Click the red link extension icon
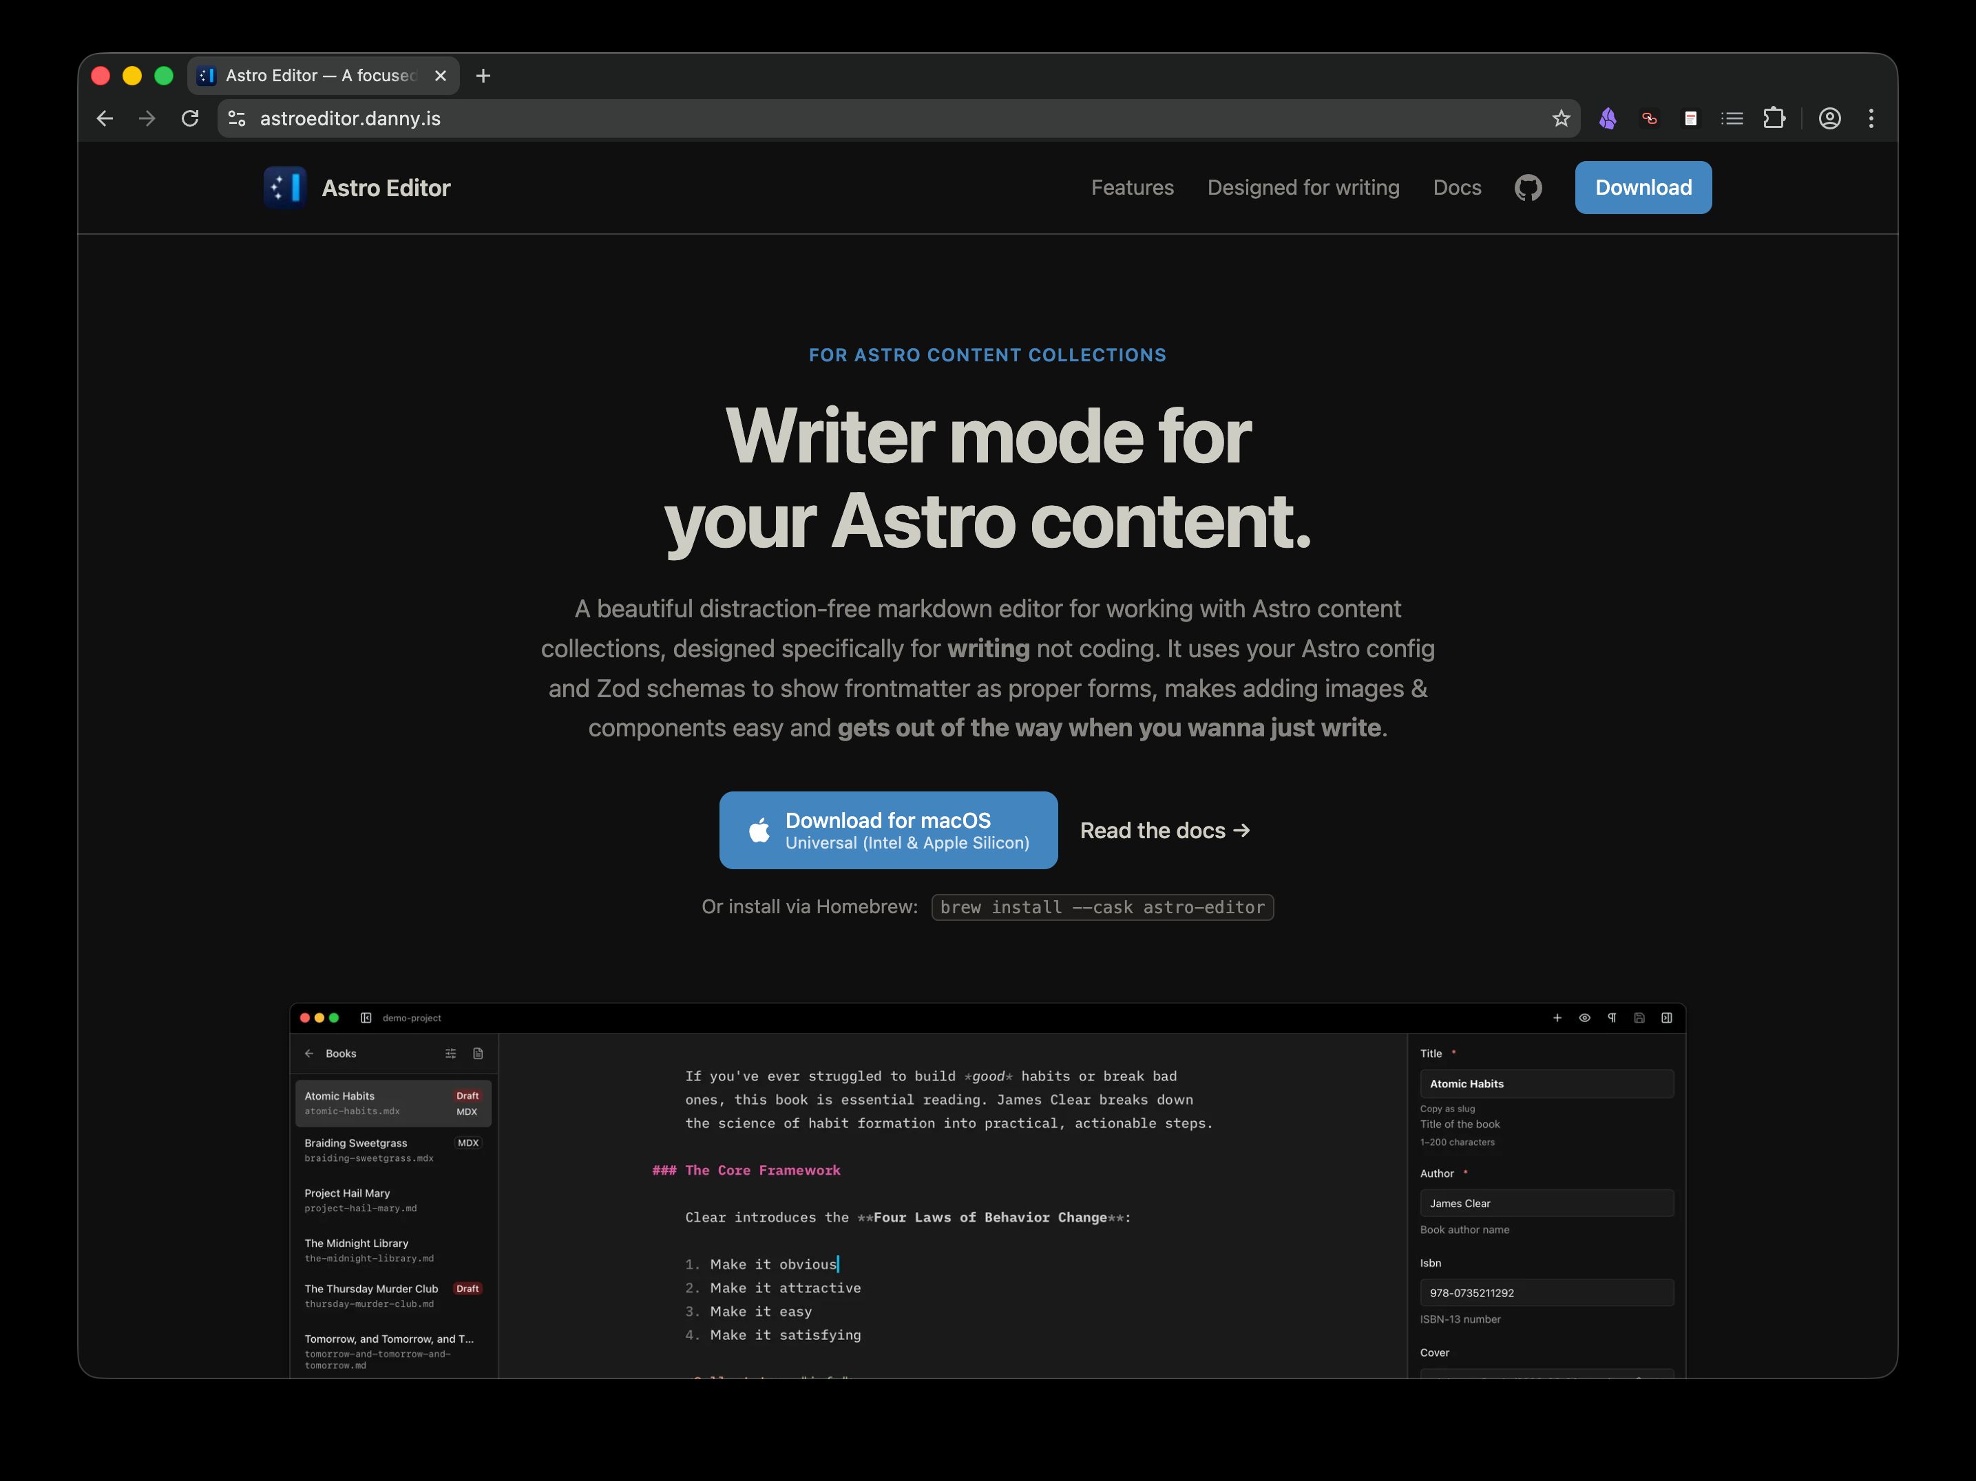The width and height of the screenshot is (1976, 1481). click(x=1649, y=119)
